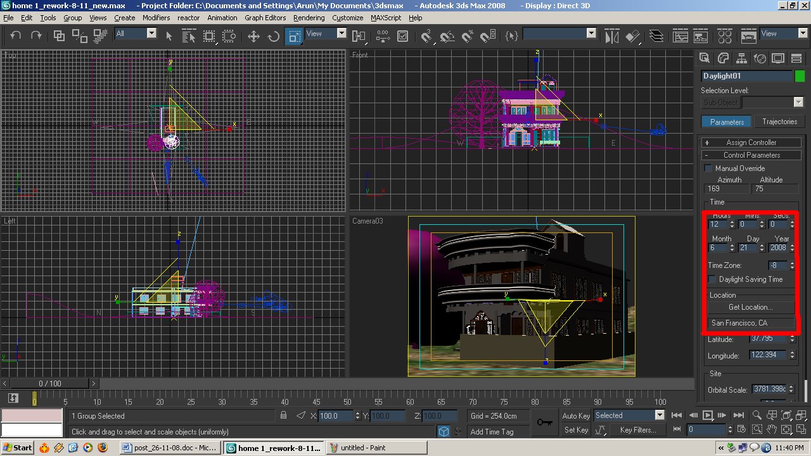Switch to the Trajectories tab
Image resolution: width=811 pixels, height=456 pixels.
click(779, 122)
